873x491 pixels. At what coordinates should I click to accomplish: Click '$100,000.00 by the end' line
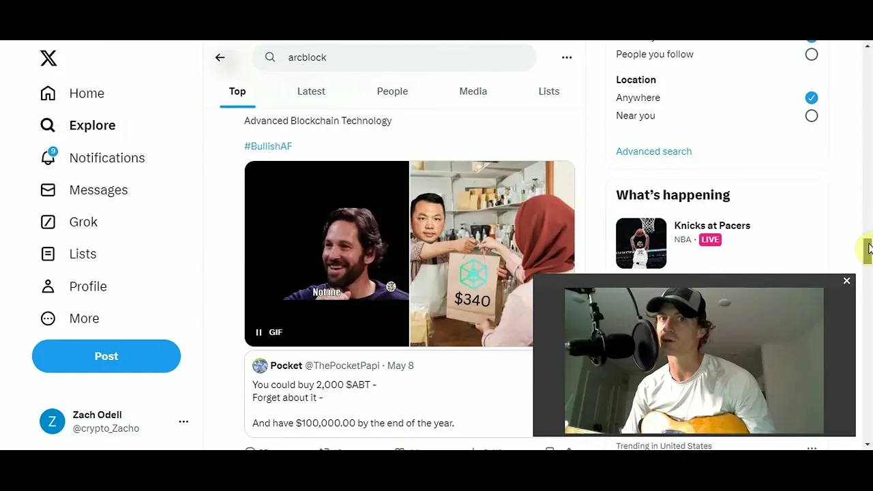[353, 423]
